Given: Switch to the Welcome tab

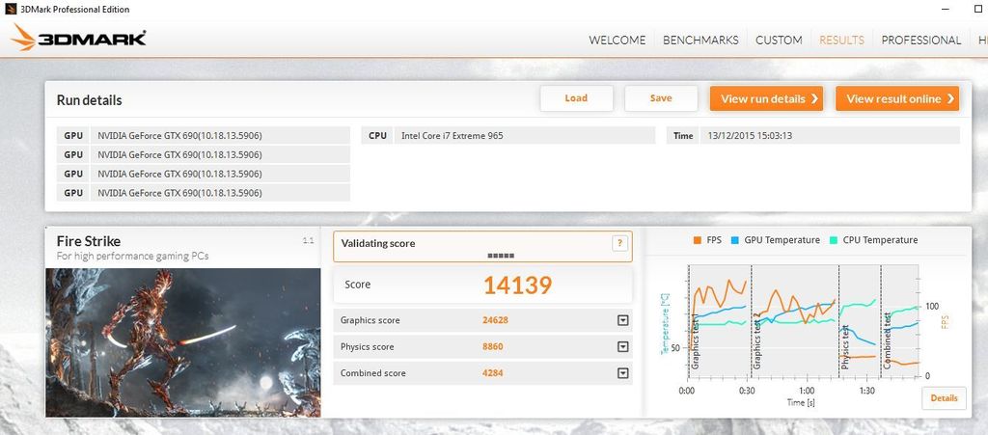Looking at the screenshot, I should (617, 41).
